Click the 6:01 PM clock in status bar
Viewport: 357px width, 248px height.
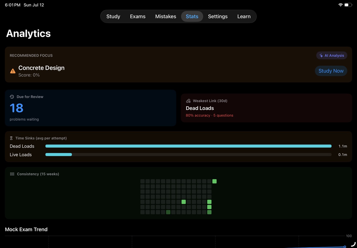tap(13, 5)
